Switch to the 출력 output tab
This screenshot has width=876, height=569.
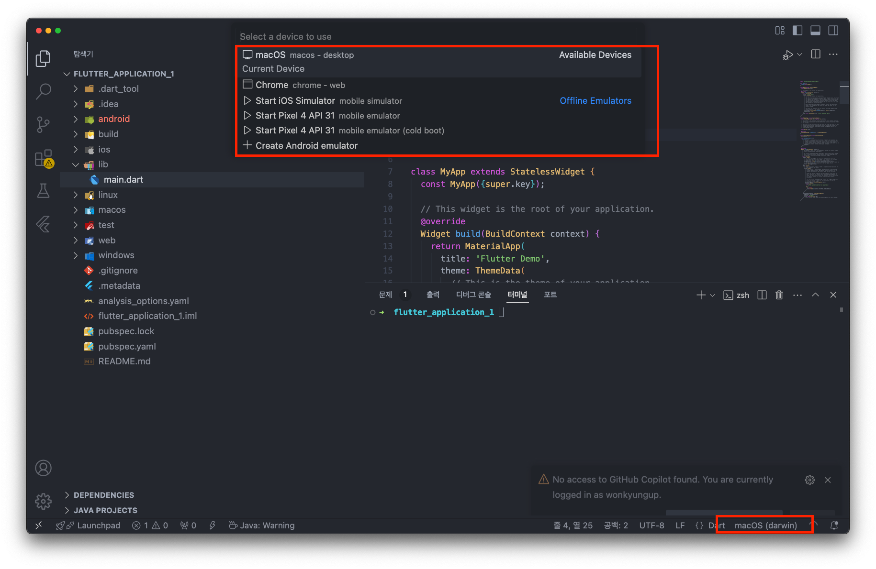tap(433, 295)
